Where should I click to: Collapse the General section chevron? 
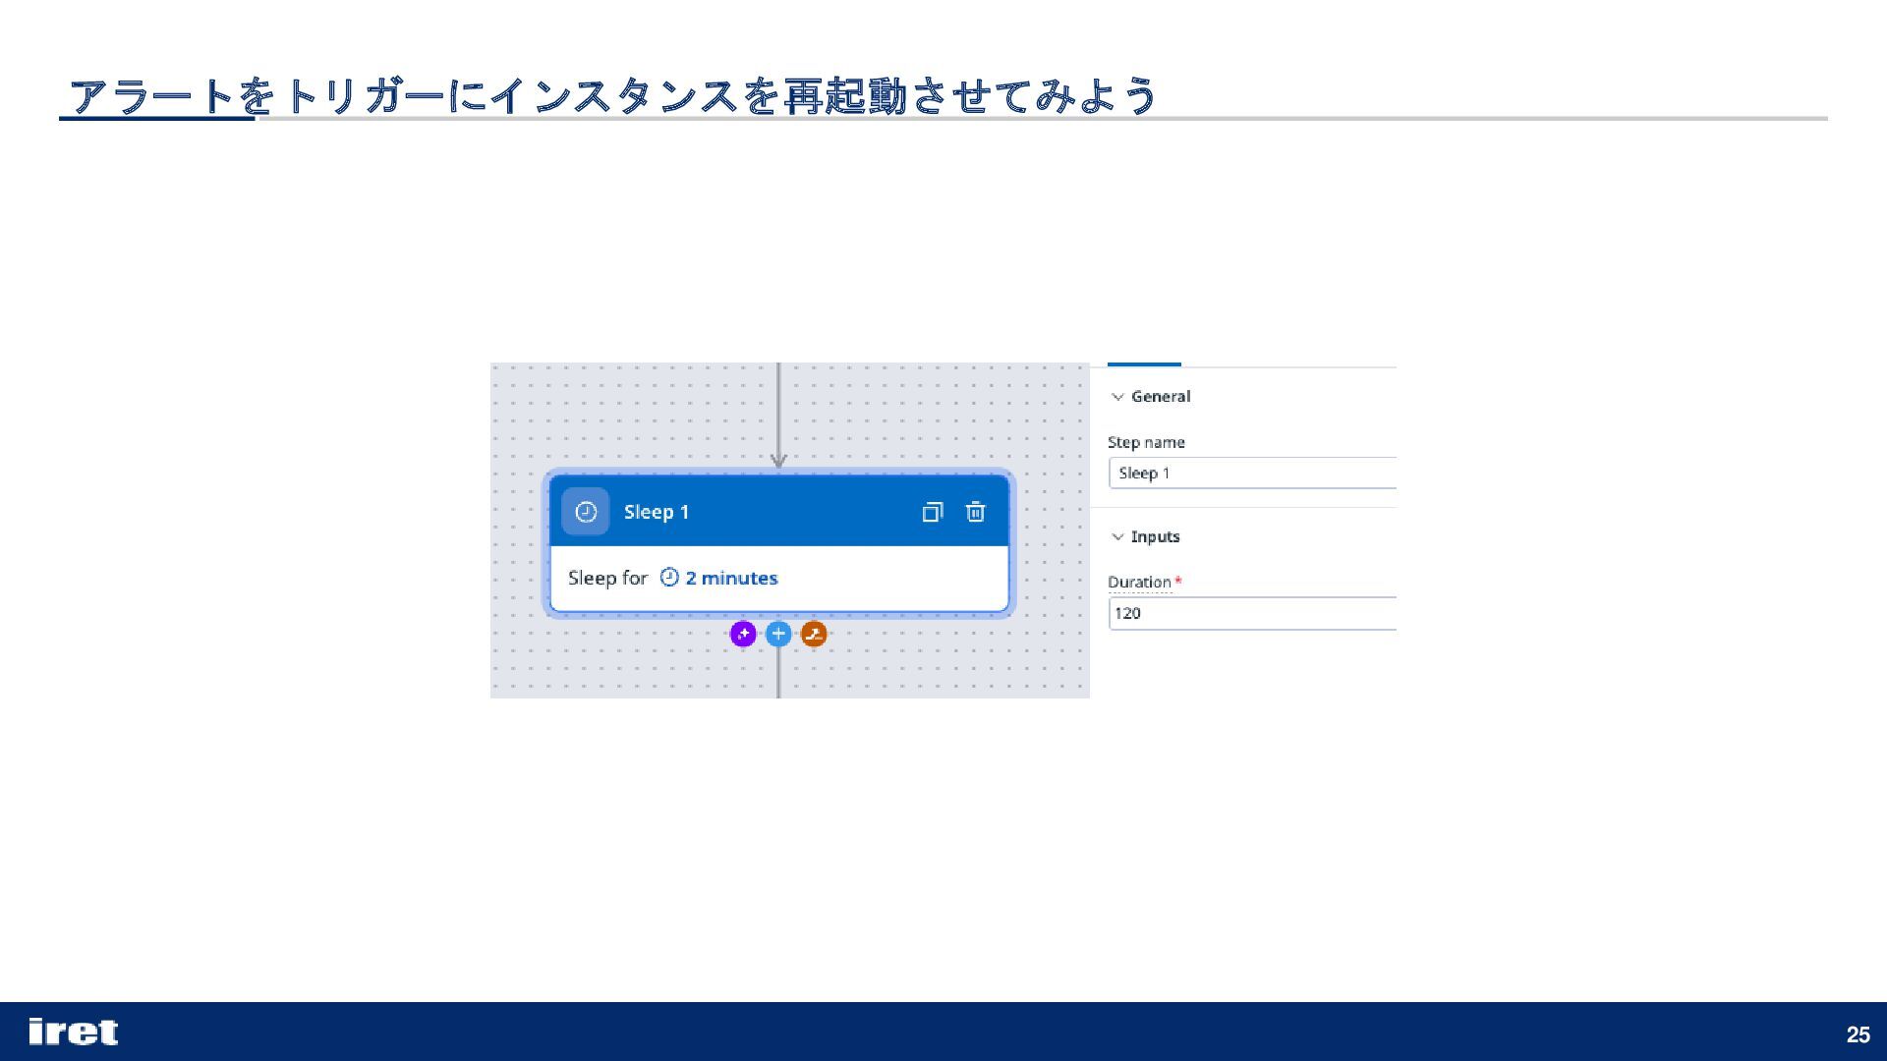point(1117,397)
